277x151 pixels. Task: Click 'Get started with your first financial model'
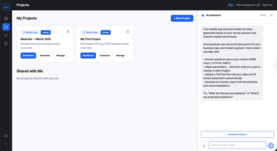[x=105, y=44]
